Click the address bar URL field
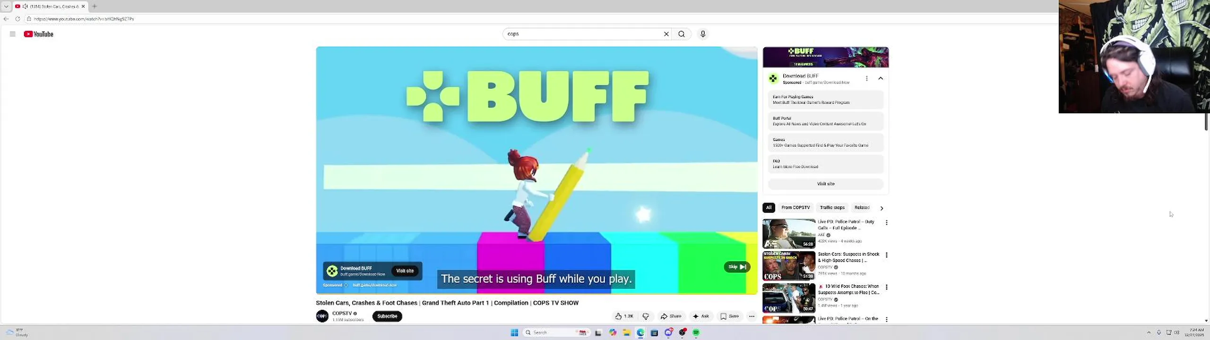Image resolution: width=1210 pixels, height=340 pixels. [x=539, y=19]
